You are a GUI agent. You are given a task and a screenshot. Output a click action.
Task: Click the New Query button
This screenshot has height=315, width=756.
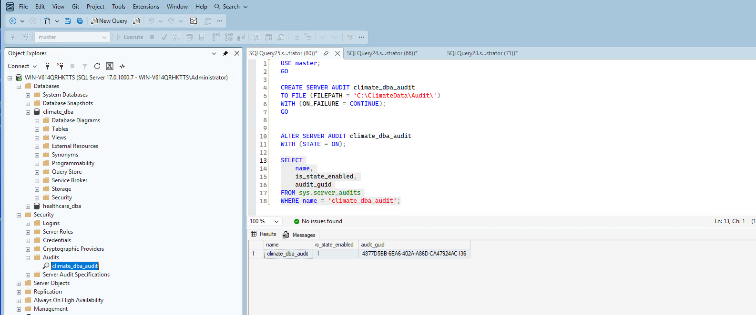point(110,21)
